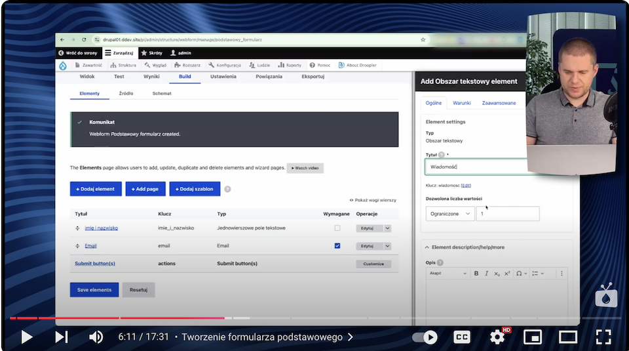
Task: Switch to the Widok tab
Action: point(87,77)
